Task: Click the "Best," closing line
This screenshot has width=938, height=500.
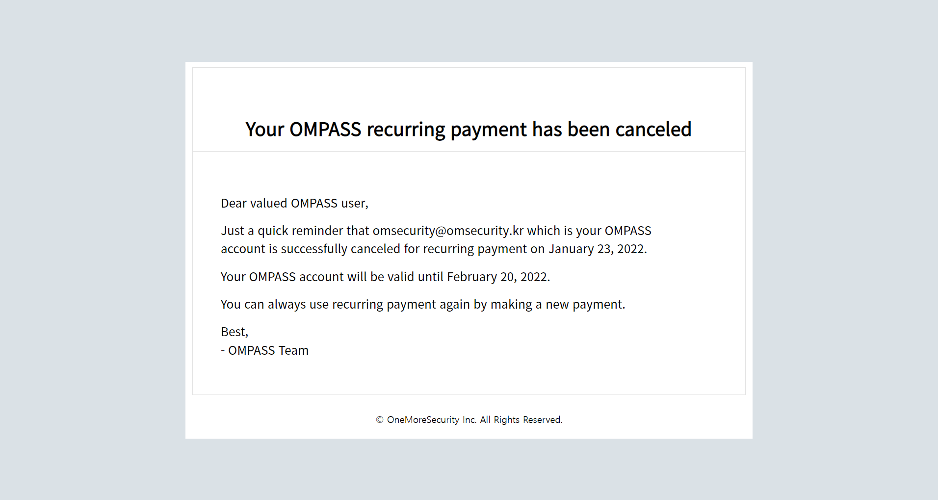Action: [x=234, y=332]
